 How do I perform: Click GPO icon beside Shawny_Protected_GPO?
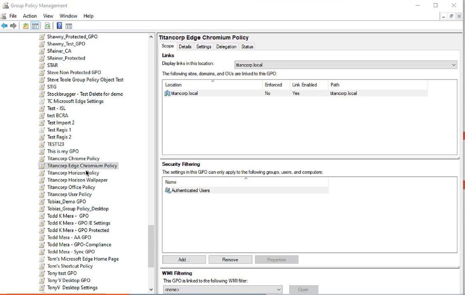point(42,37)
